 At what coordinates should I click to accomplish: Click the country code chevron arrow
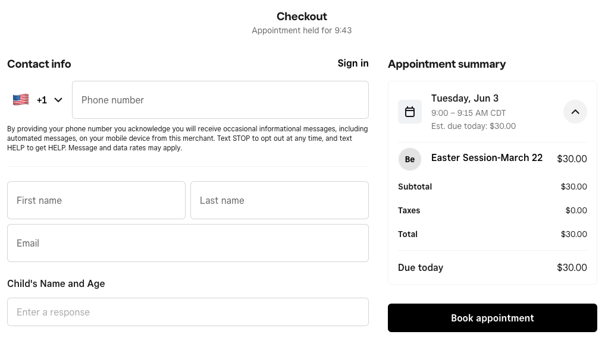click(x=58, y=100)
